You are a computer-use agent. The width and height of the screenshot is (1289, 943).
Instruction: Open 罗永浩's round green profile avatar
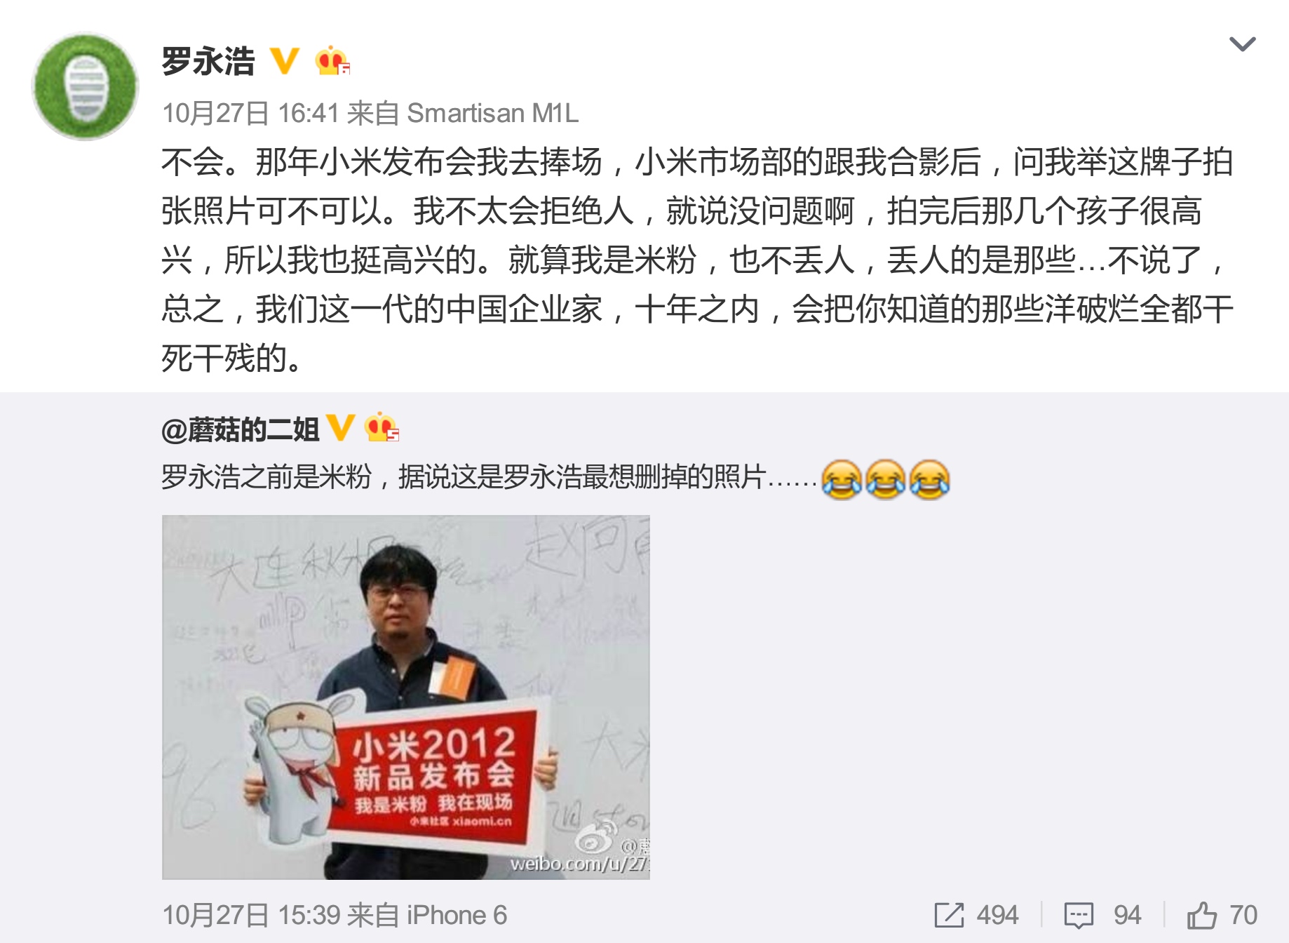click(x=86, y=86)
